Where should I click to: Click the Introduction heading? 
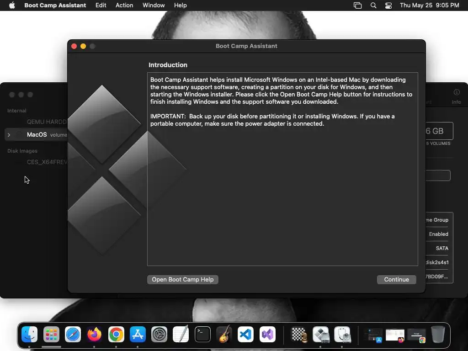(x=168, y=65)
